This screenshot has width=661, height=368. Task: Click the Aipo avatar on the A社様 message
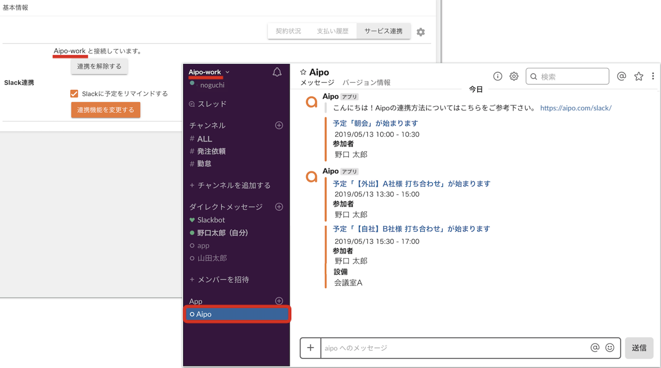(x=311, y=177)
